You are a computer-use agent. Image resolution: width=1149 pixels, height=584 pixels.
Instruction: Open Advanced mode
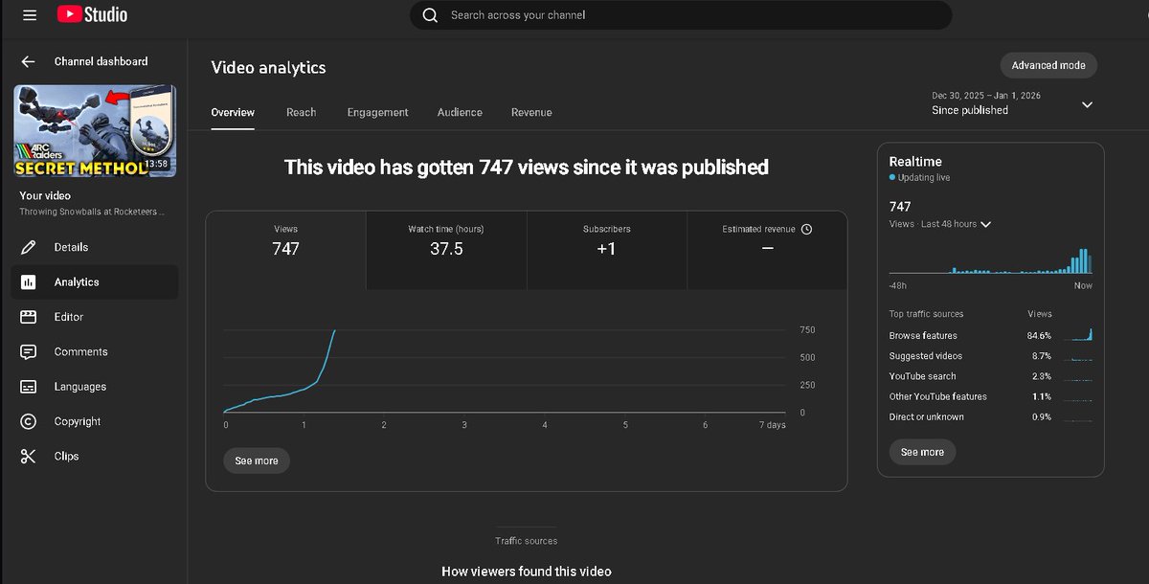[1048, 65]
